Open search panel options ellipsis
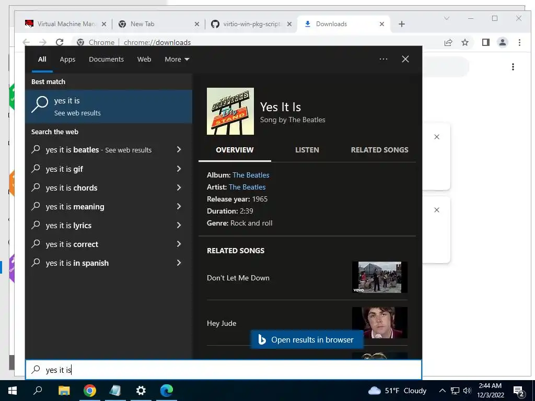The height and width of the screenshot is (401, 535). [x=383, y=59]
